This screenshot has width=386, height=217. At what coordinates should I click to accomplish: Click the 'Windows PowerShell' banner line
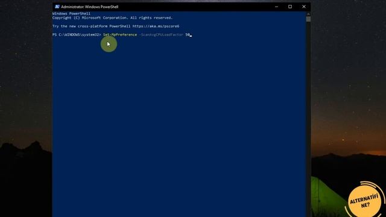click(x=71, y=13)
